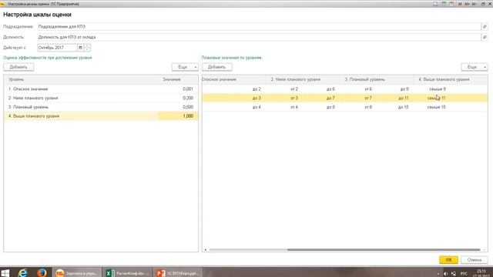This screenshot has height=277, width=493.
Task: Click the РУС language indicator
Action: pyautogui.click(x=464, y=274)
